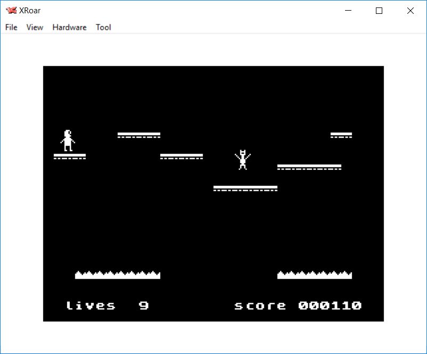Maximize the XRoar window

tap(379, 11)
